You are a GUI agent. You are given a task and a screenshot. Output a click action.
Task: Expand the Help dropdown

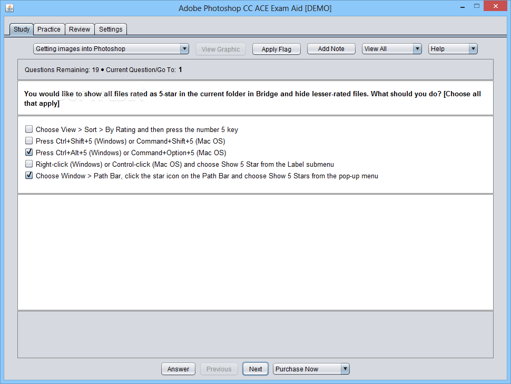[x=453, y=49]
